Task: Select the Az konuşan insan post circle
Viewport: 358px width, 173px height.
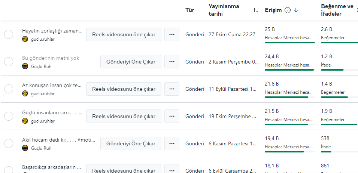Action: [x=9, y=89]
